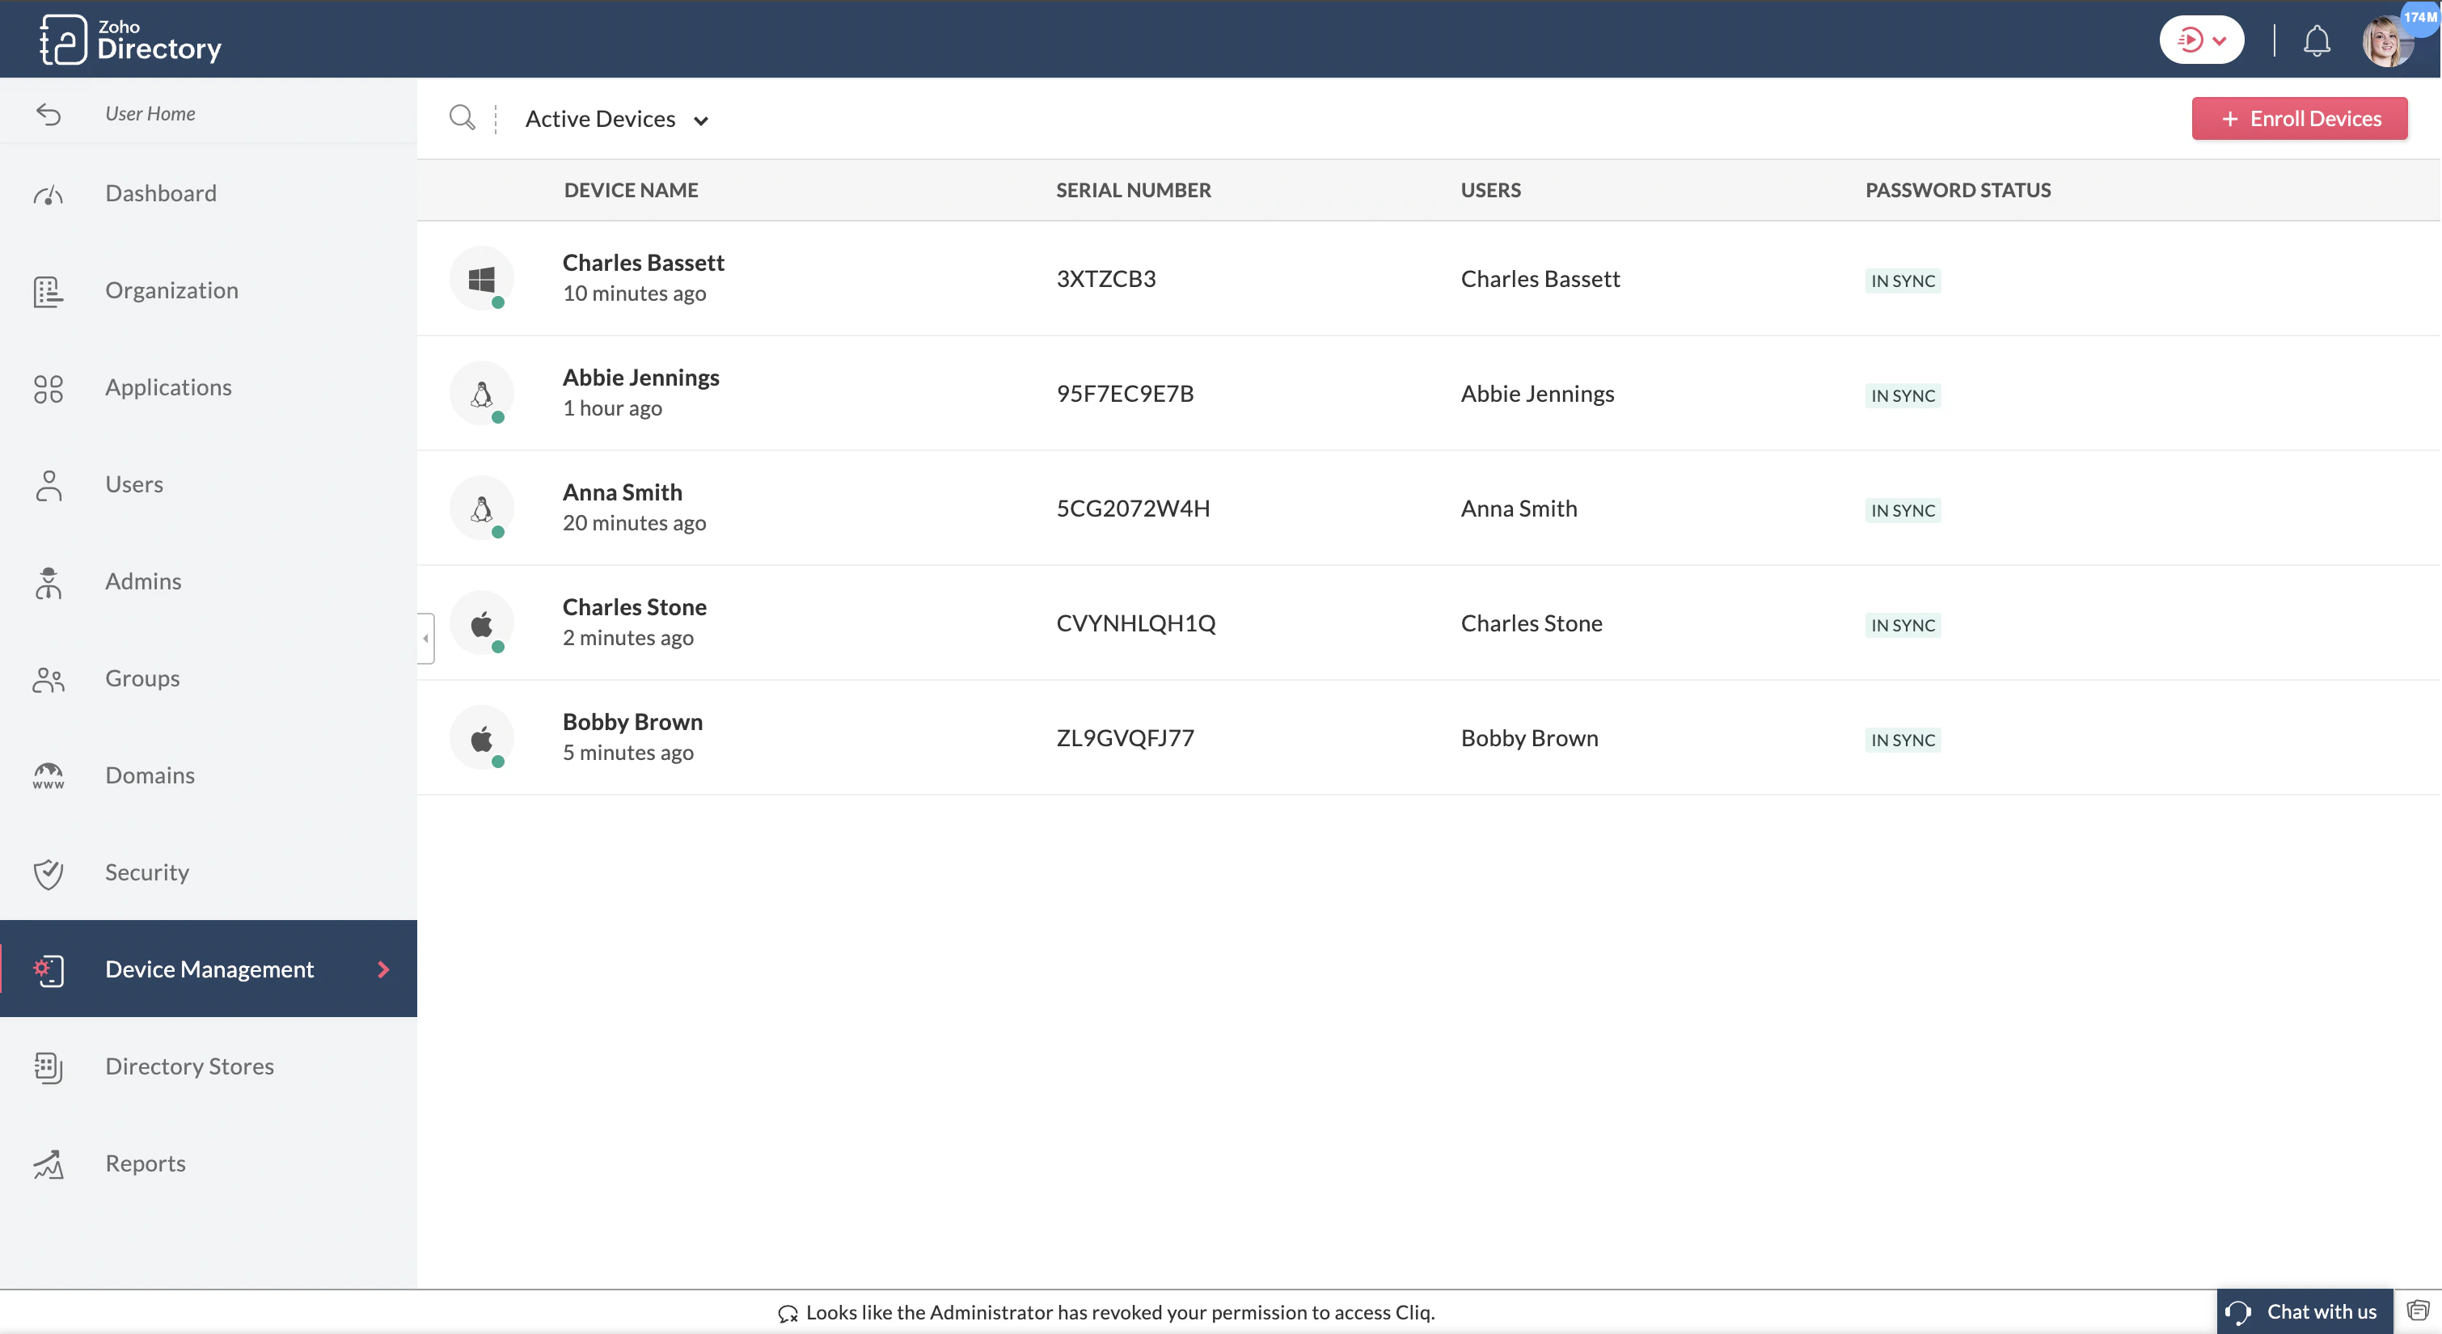Click the IN SYNC badge for Charles Stone
Image resolution: width=2442 pixels, height=1334 pixels.
tap(1902, 625)
